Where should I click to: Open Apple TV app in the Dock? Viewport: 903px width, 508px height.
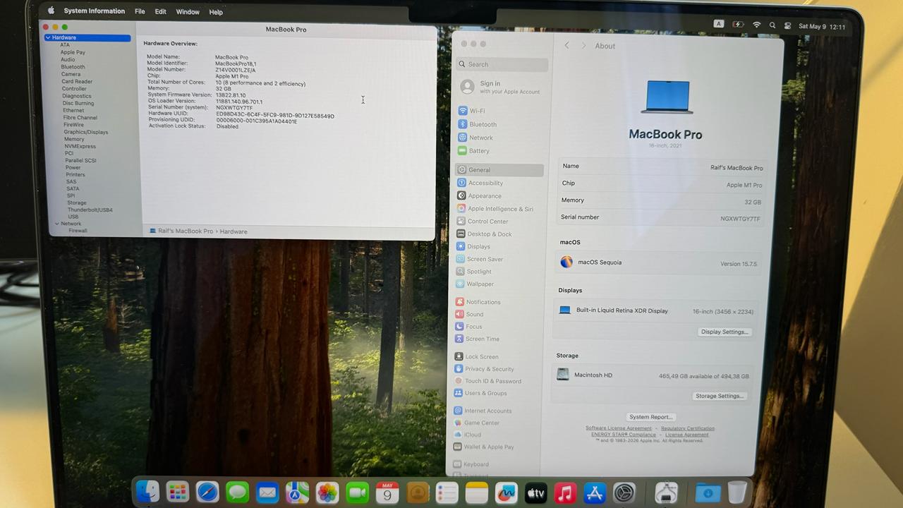(536, 492)
